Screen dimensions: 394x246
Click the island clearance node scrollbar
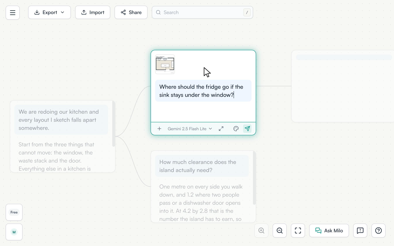(254, 178)
